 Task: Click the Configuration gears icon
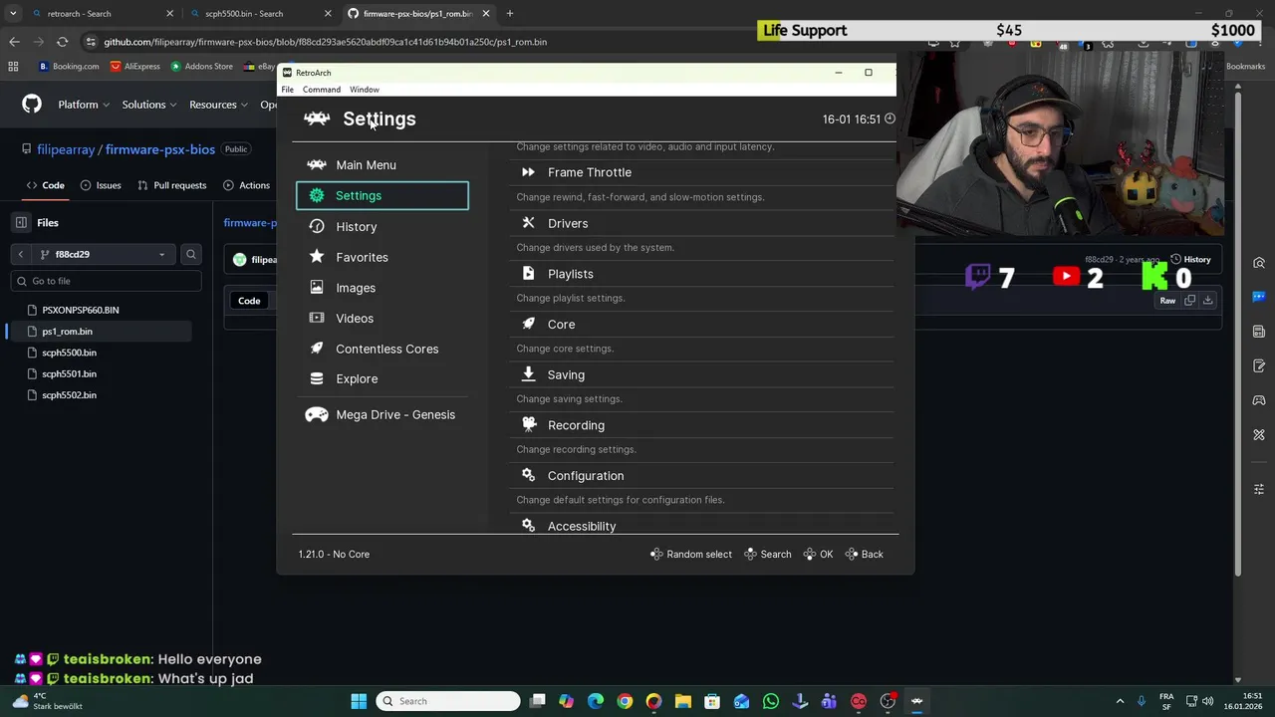pyautogui.click(x=528, y=476)
